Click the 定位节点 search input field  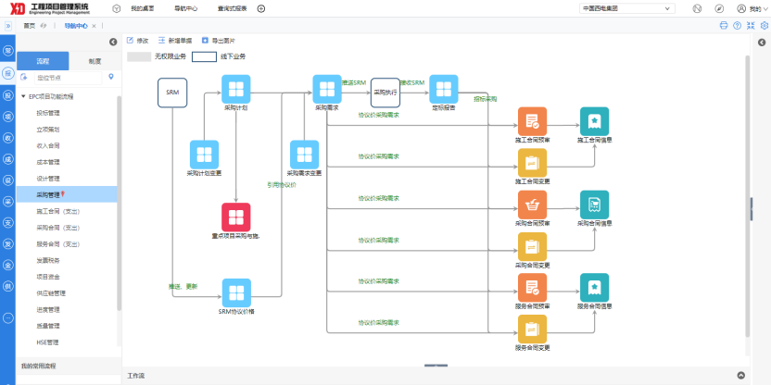[x=67, y=78]
